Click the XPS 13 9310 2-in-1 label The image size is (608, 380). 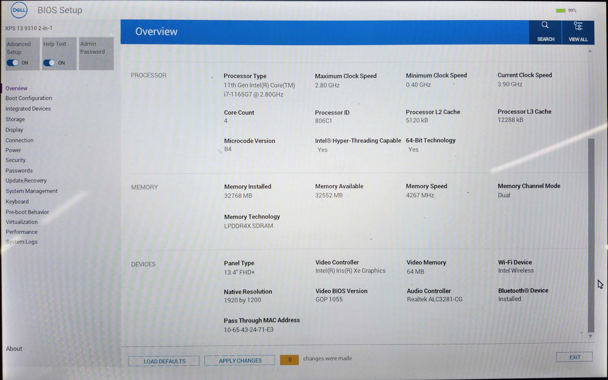[x=29, y=28]
